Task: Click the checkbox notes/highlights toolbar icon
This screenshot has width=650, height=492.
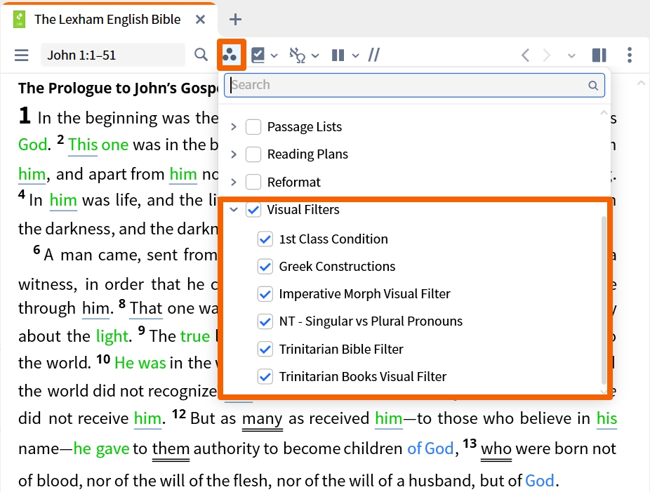Action: click(x=258, y=55)
